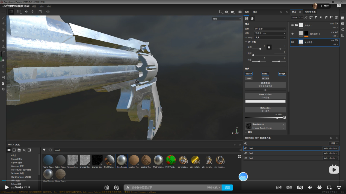
Task: Open the shelf folder icon
Action: (9, 150)
